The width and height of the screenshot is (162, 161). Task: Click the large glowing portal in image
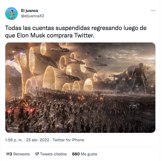click(49, 77)
